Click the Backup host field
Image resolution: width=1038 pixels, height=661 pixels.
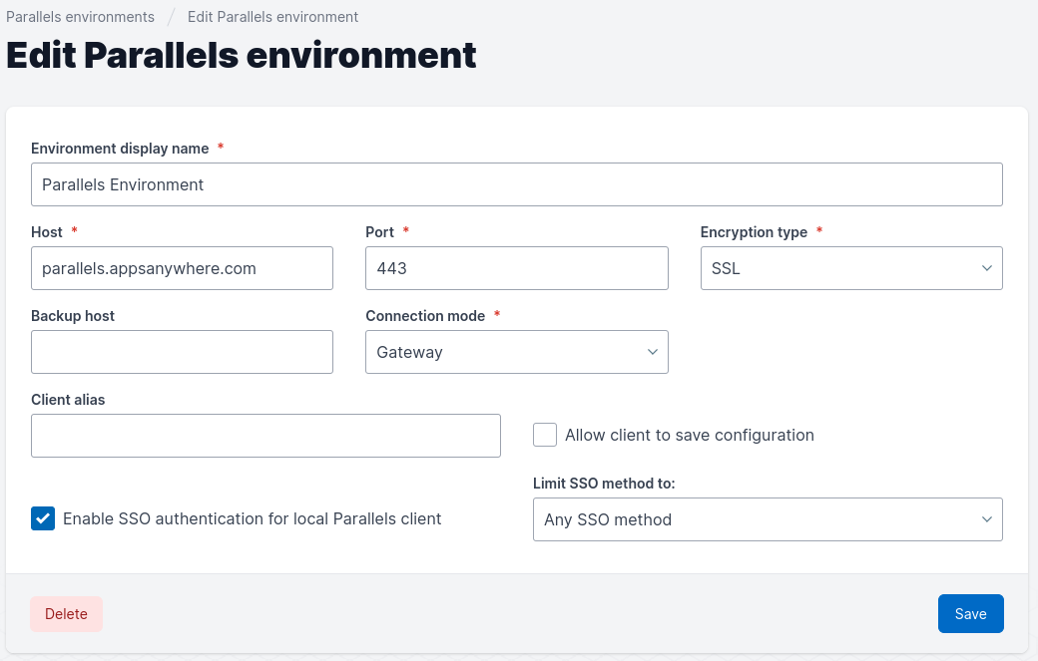182,352
